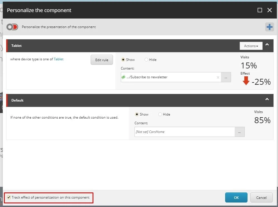Uncheck Track effect of personalization checkbox
The width and height of the screenshot is (278, 207).
pos(9,197)
